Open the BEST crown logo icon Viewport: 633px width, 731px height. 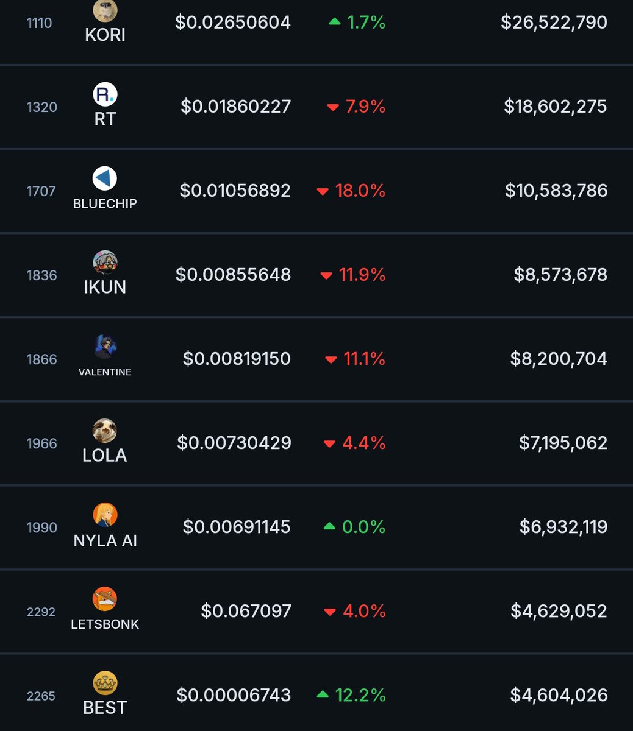(x=105, y=683)
